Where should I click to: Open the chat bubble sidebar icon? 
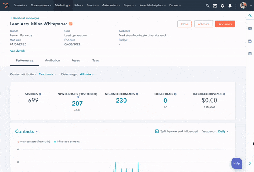[250, 29]
